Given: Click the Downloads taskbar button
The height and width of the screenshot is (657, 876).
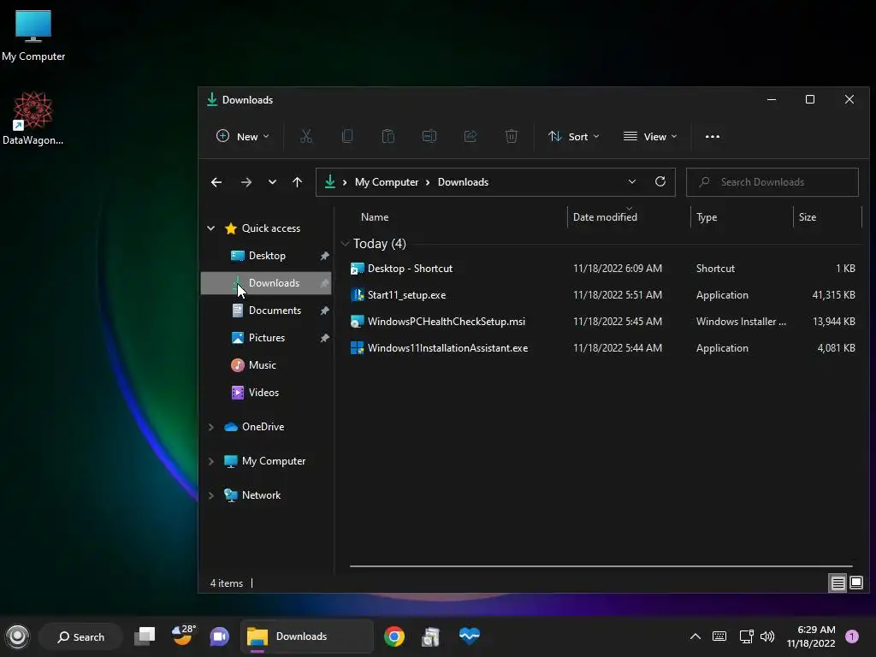Looking at the screenshot, I should click(307, 636).
